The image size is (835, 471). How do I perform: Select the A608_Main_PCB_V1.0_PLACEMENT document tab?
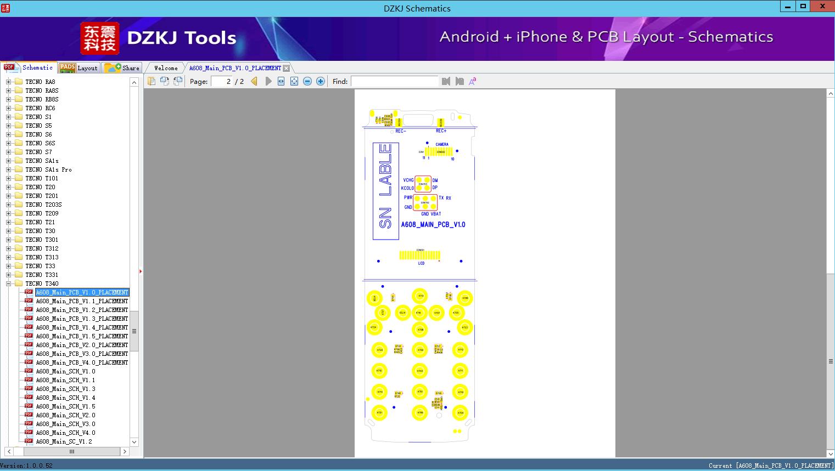235,68
